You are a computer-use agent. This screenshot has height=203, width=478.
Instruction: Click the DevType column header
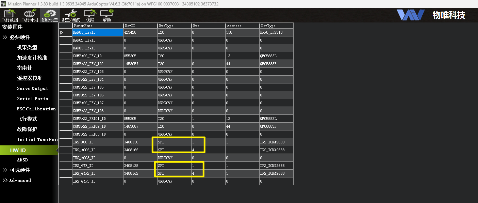pos(276,26)
